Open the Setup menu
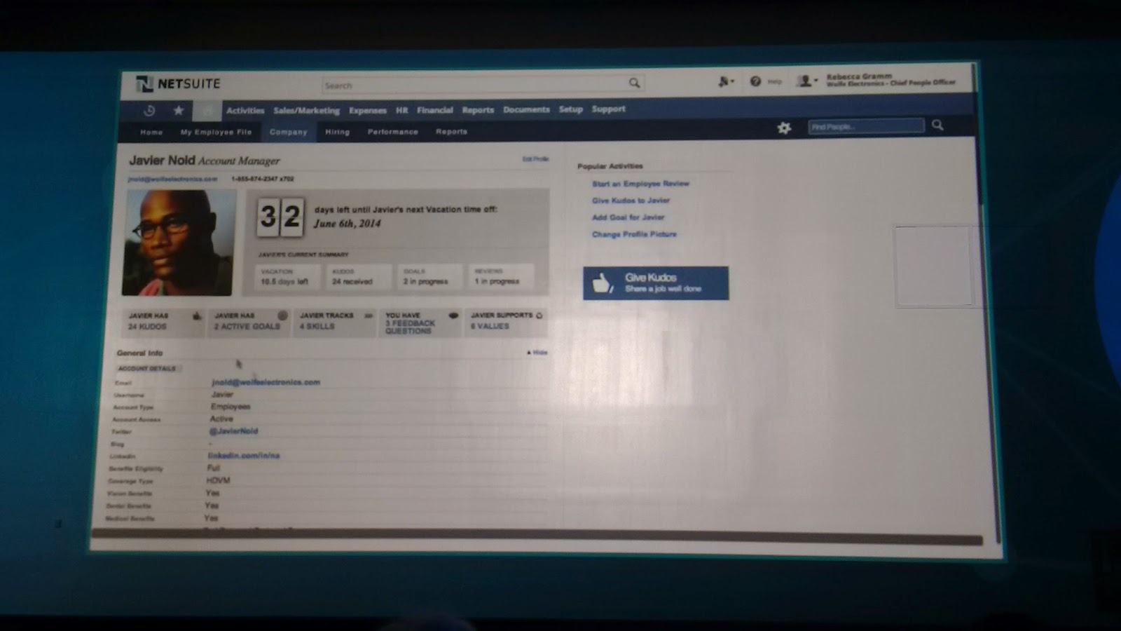This screenshot has height=631, width=1121. pyautogui.click(x=571, y=109)
